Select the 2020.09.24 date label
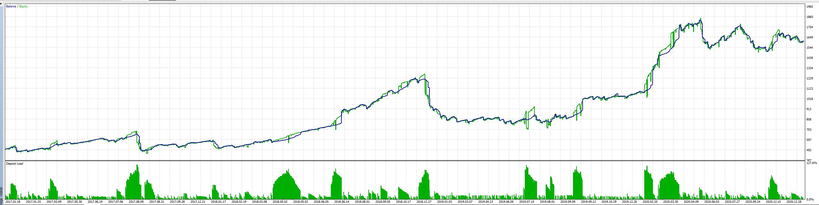Image resolution: width=819 pixels, height=205 pixels. click(753, 202)
